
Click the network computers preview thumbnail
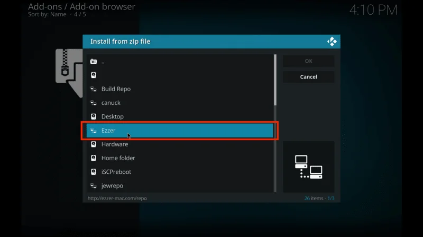point(308,166)
